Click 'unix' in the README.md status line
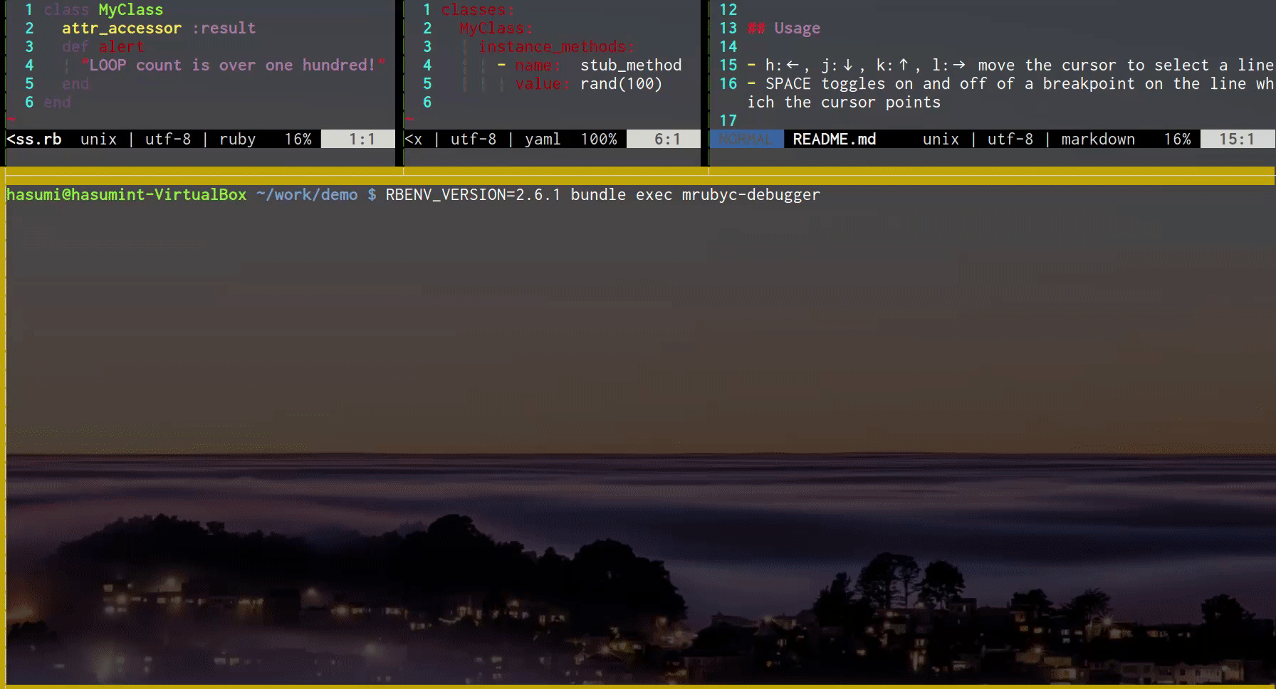Image resolution: width=1276 pixels, height=689 pixels. (x=941, y=140)
